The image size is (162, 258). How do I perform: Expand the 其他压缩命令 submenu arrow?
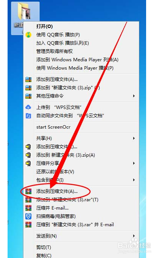tap(134, 96)
